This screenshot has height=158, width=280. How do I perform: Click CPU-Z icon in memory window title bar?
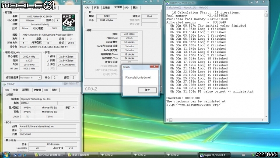point(85,2)
